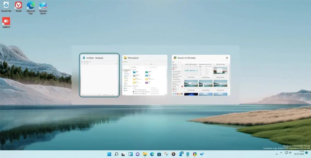Open taskbar Search magnifier

coord(116,154)
